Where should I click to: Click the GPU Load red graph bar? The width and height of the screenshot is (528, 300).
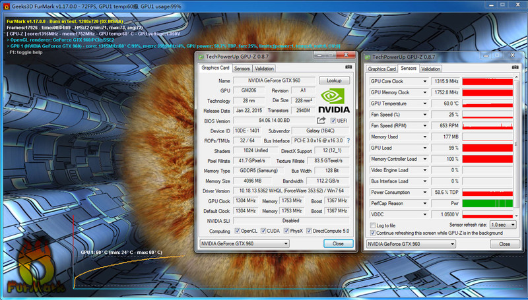click(x=488, y=148)
